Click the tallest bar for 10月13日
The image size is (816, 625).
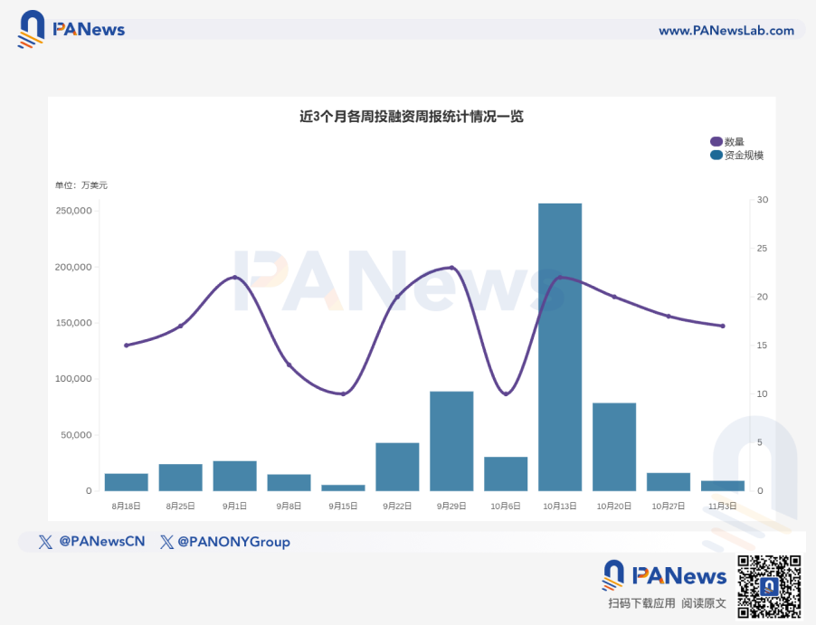(560, 347)
